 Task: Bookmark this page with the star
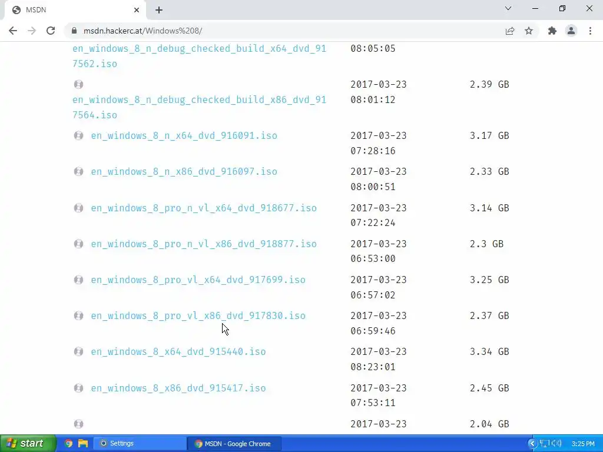click(529, 31)
